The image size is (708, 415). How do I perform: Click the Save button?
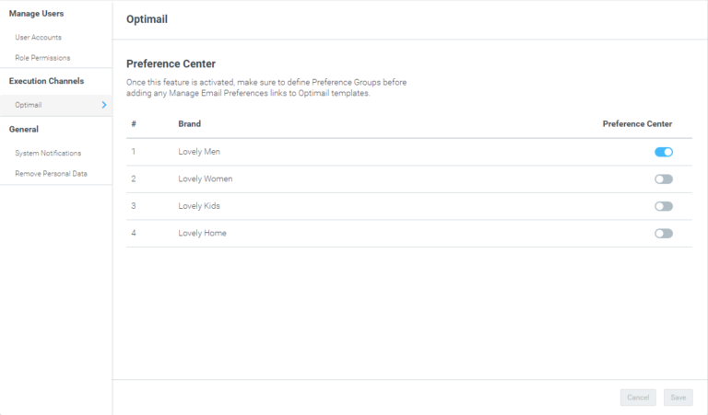[x=678, y=398]
